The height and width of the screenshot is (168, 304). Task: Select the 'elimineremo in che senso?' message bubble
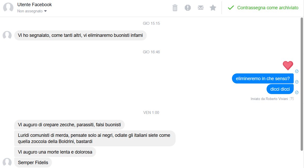point(262,78)
